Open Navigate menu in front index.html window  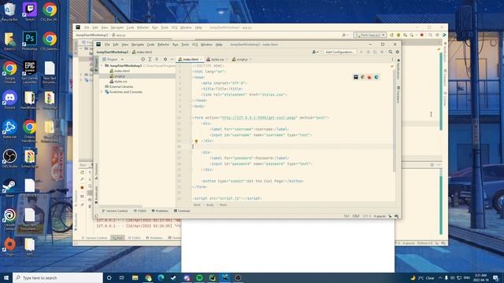point(137,45)
